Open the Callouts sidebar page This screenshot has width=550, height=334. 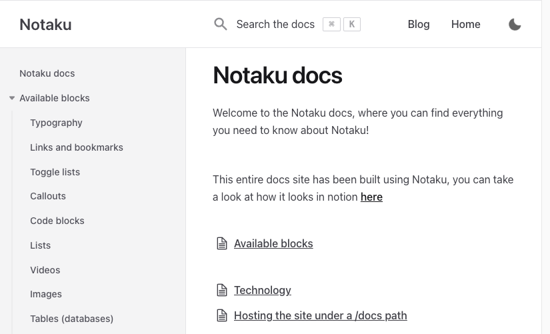[48, 196]
